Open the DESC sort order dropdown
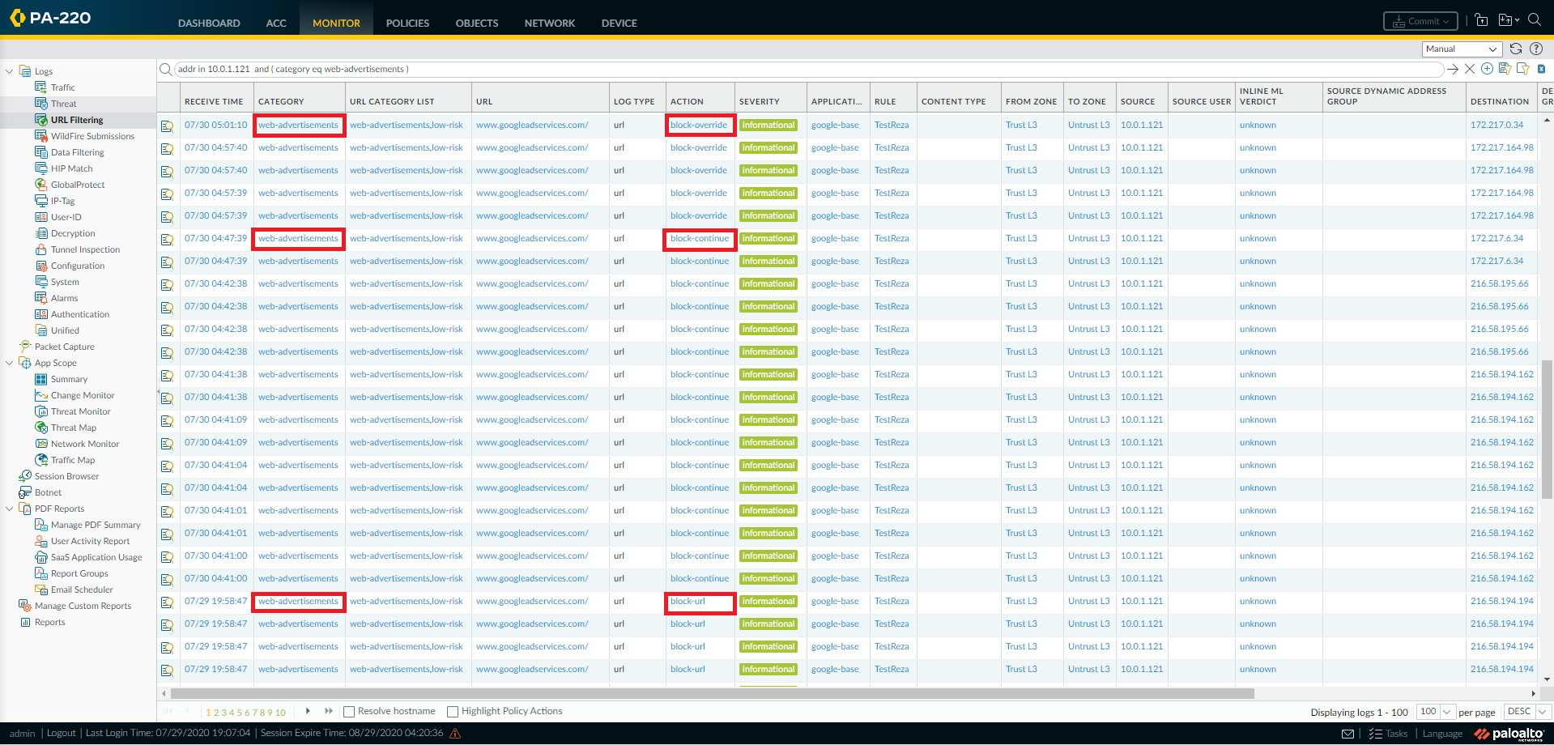Viewport: 1554px width, 745px height. point(1526,712)
